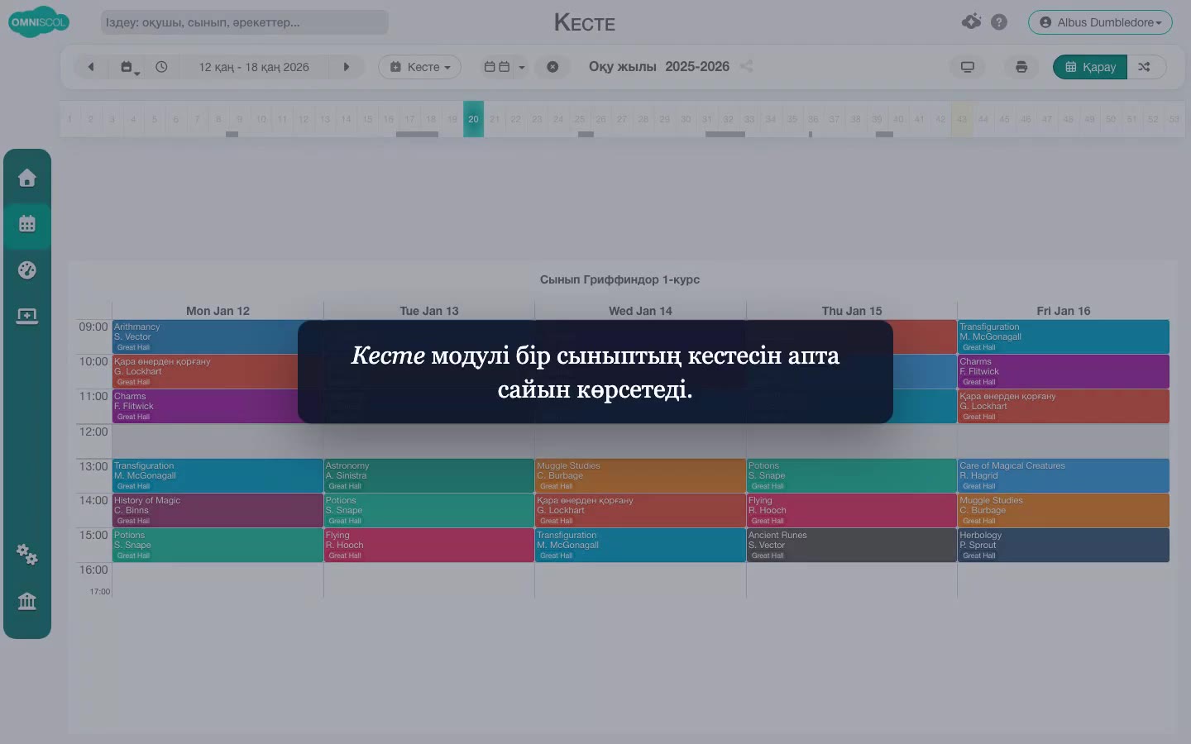This screenshot has width=1191, height=744.
Task: Select week 10 in the week strip
Action: [261, 119]
